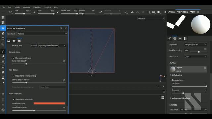Select the Polygon Fill tool
The height and width of the screenshot is (119, 212).
[x=3, y=67]
